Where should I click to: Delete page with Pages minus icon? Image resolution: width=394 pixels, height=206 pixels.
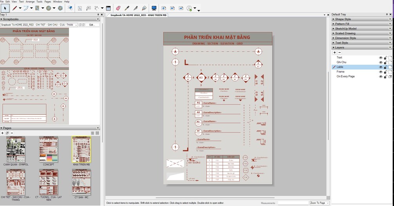[x=12, y=133]
